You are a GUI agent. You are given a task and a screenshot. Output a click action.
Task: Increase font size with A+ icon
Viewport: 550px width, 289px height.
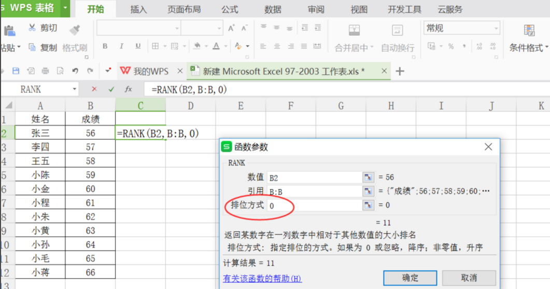[x=231, y=28]
